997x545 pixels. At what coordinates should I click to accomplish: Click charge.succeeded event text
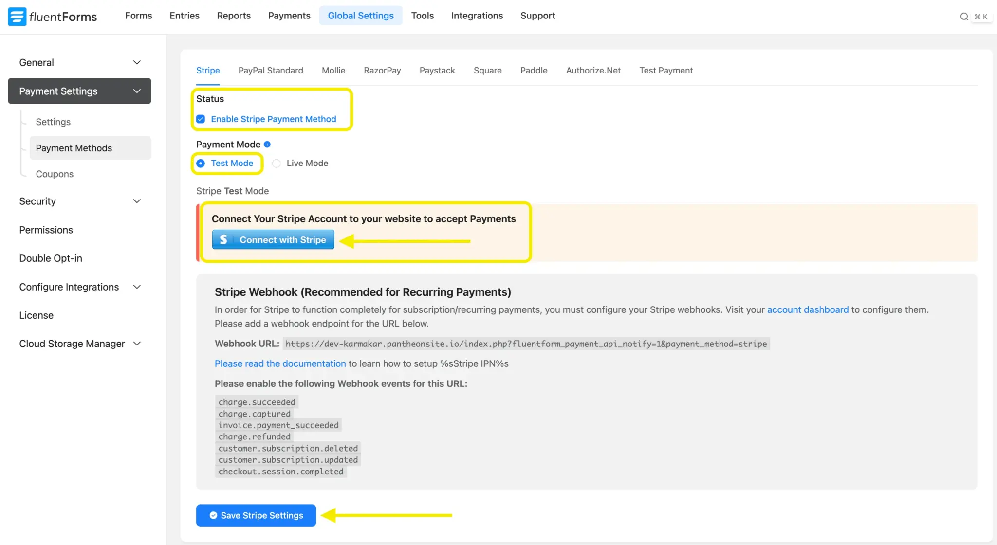click(x=257, y=402)
